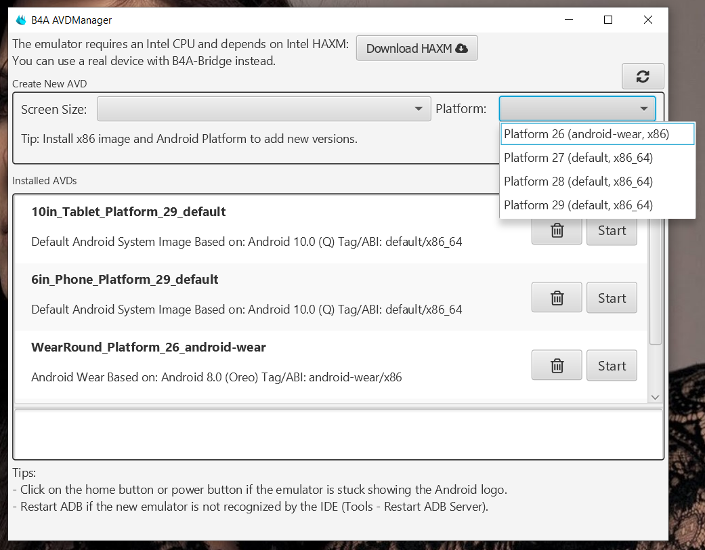Screen dimensions: 705x550
Task: Collapse the Platform combo box
Action: coord(577,108)
